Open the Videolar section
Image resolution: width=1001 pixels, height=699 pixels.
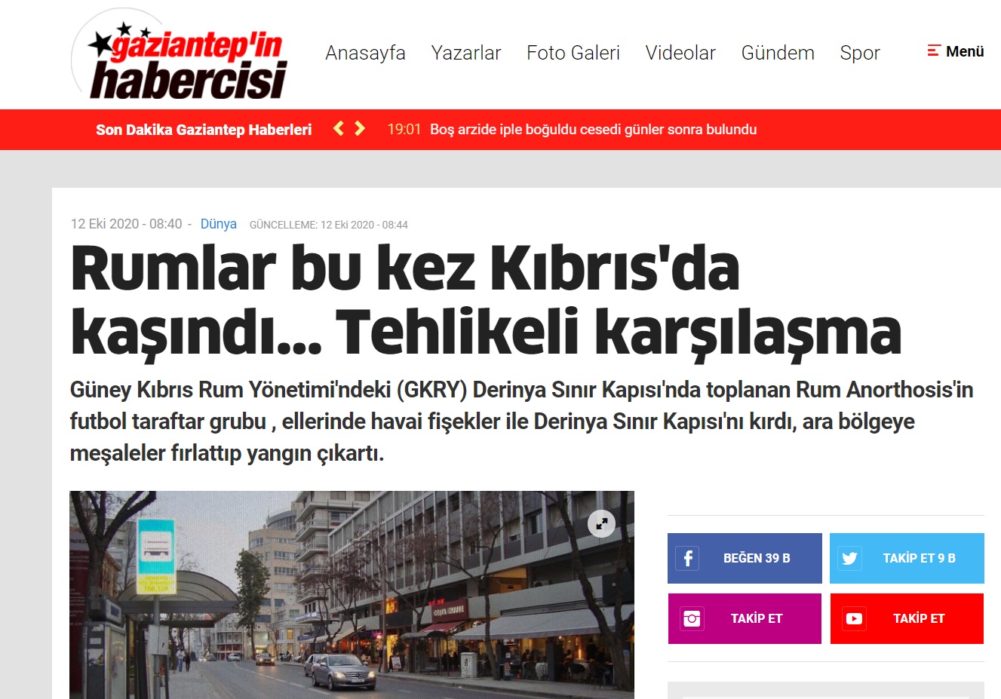[x=680, y=53]
